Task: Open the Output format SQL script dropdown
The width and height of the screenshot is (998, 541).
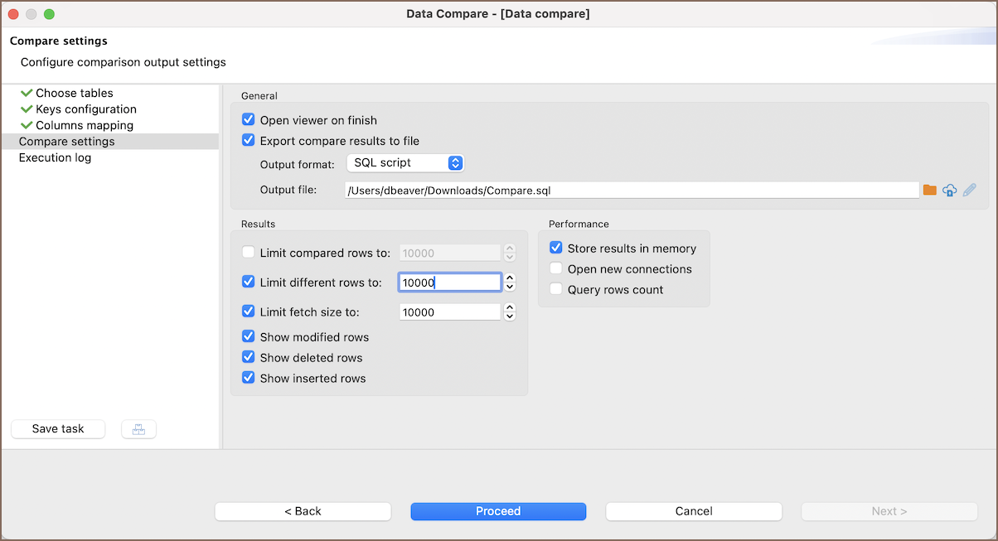Action: coord(405,163)
